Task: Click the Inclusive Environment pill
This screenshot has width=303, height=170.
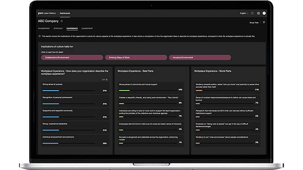Action: click(200, 57)
